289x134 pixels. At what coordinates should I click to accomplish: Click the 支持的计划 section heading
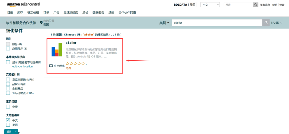[x=13, y=74]
